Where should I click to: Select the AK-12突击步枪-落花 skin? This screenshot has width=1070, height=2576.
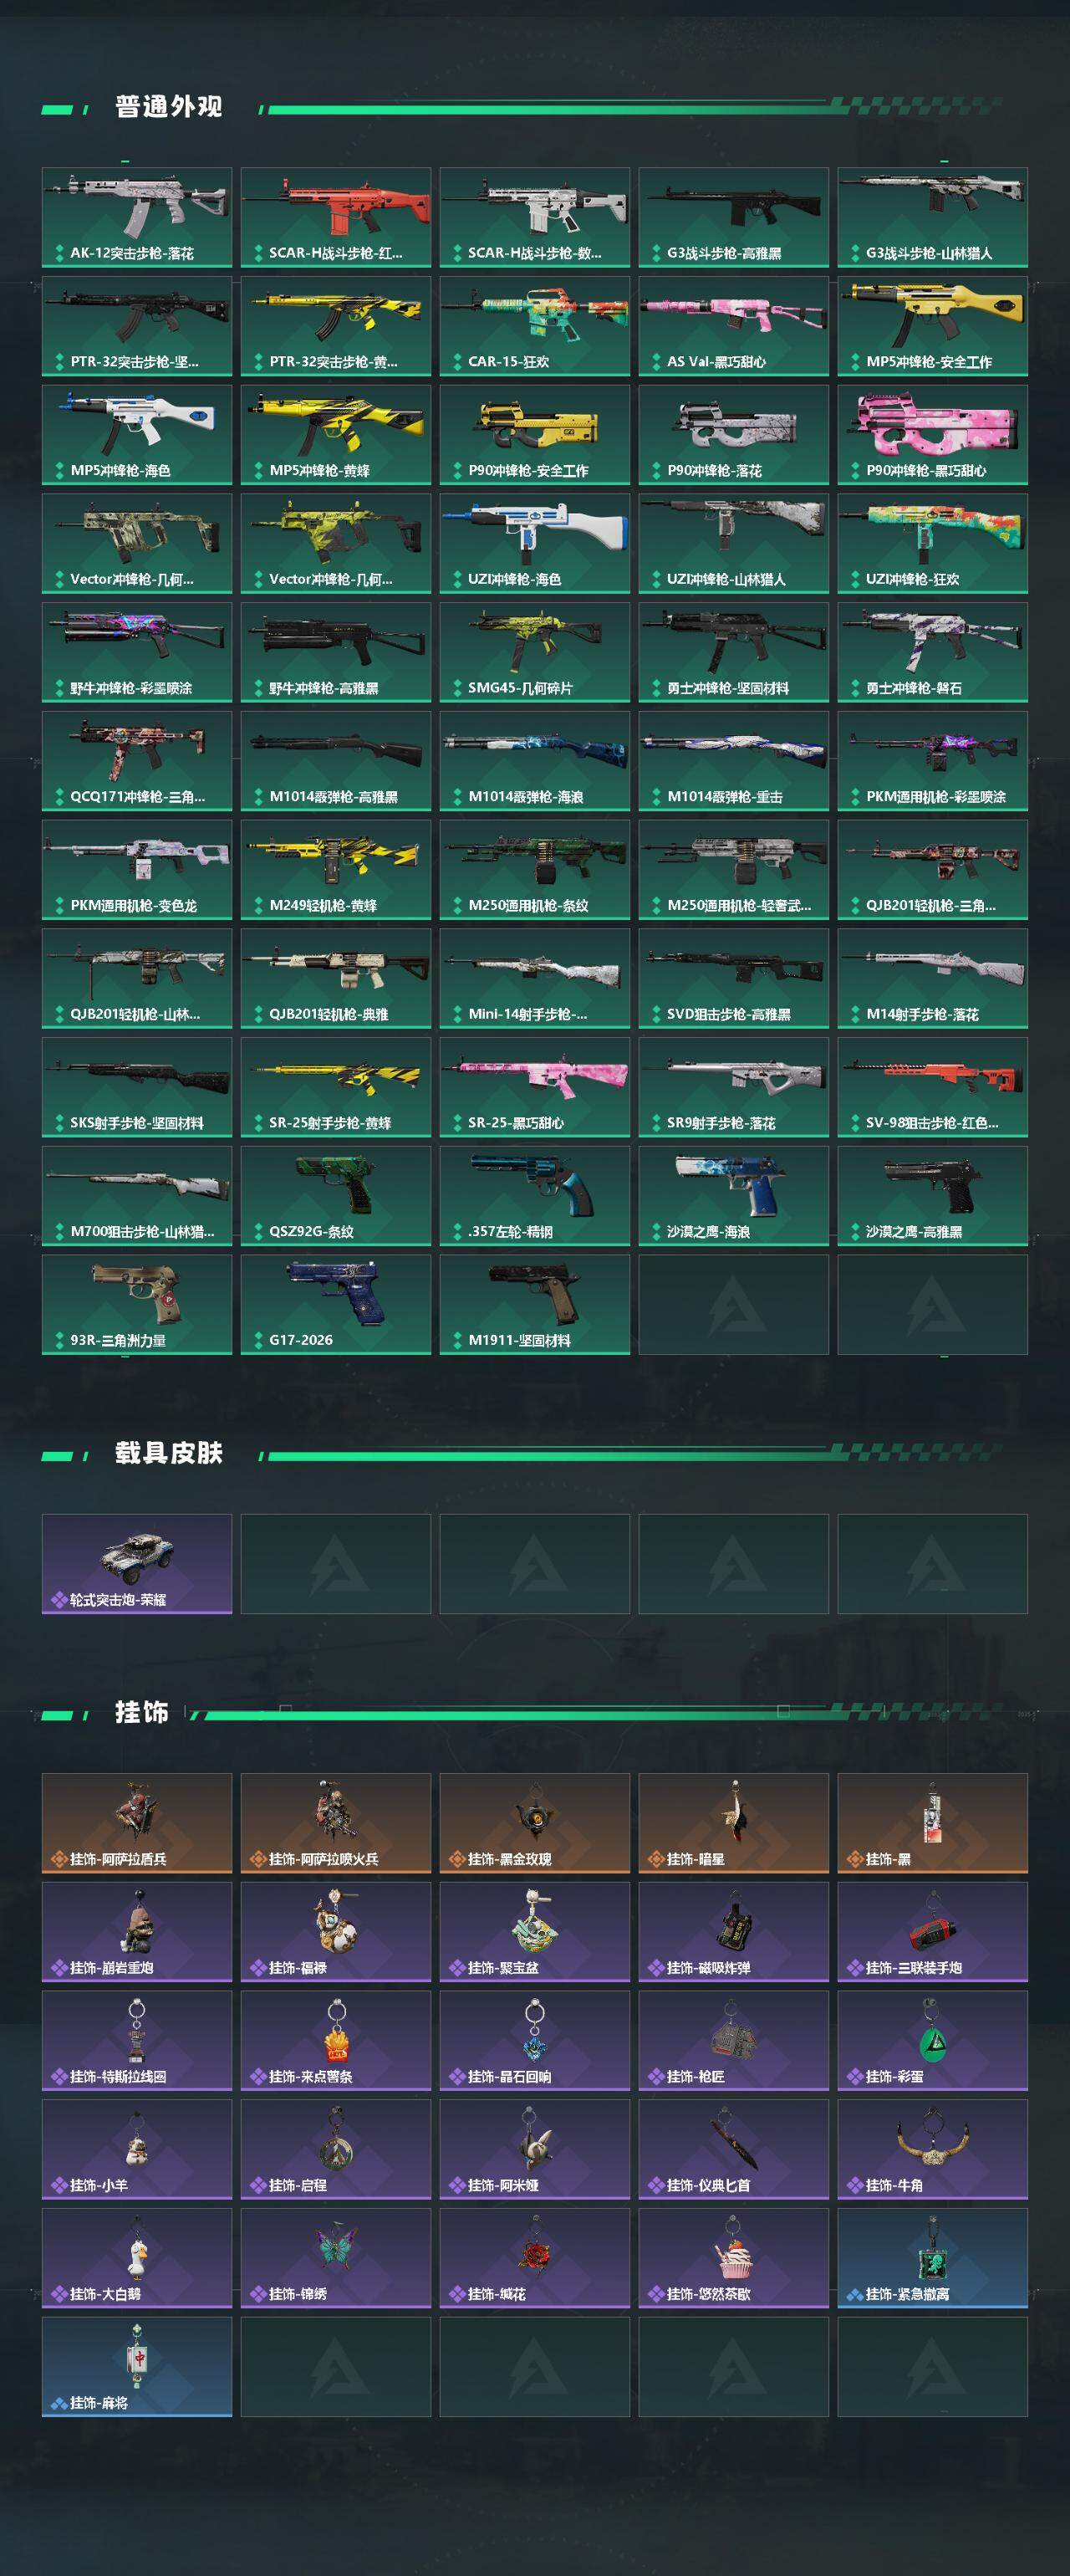[x=137, y=217]
